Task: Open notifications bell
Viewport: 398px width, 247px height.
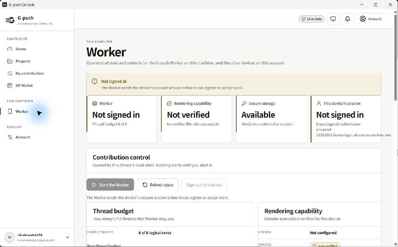Action: (348, 19)
